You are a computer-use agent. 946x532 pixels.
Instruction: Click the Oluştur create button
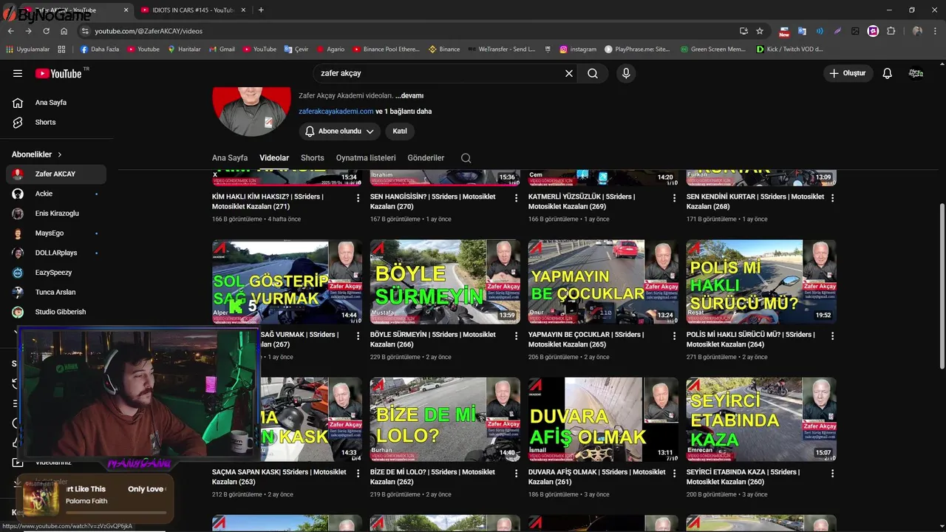point(848,73)
